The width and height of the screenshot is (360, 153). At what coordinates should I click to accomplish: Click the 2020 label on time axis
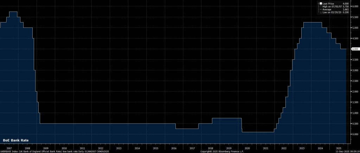point(247,148)
